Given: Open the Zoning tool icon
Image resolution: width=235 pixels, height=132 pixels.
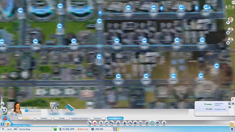Looking at the screenshot, I should (x=95, y=123).
